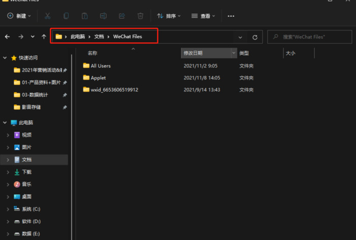This screenshot has height=240, width=356.
Task: Select 文档 in the address breadcrumb
Action: click(x=99, y=37)
